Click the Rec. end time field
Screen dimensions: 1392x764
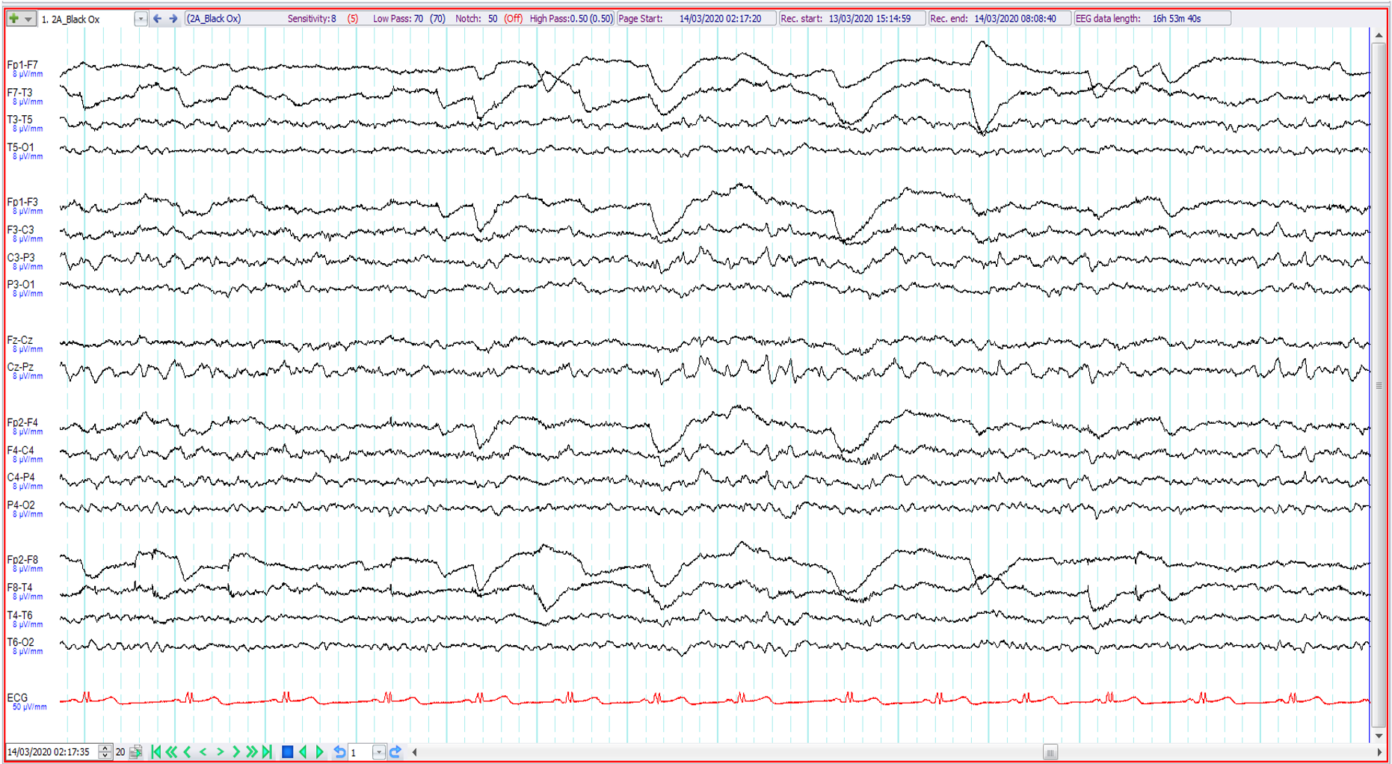tap(1000, 19)
